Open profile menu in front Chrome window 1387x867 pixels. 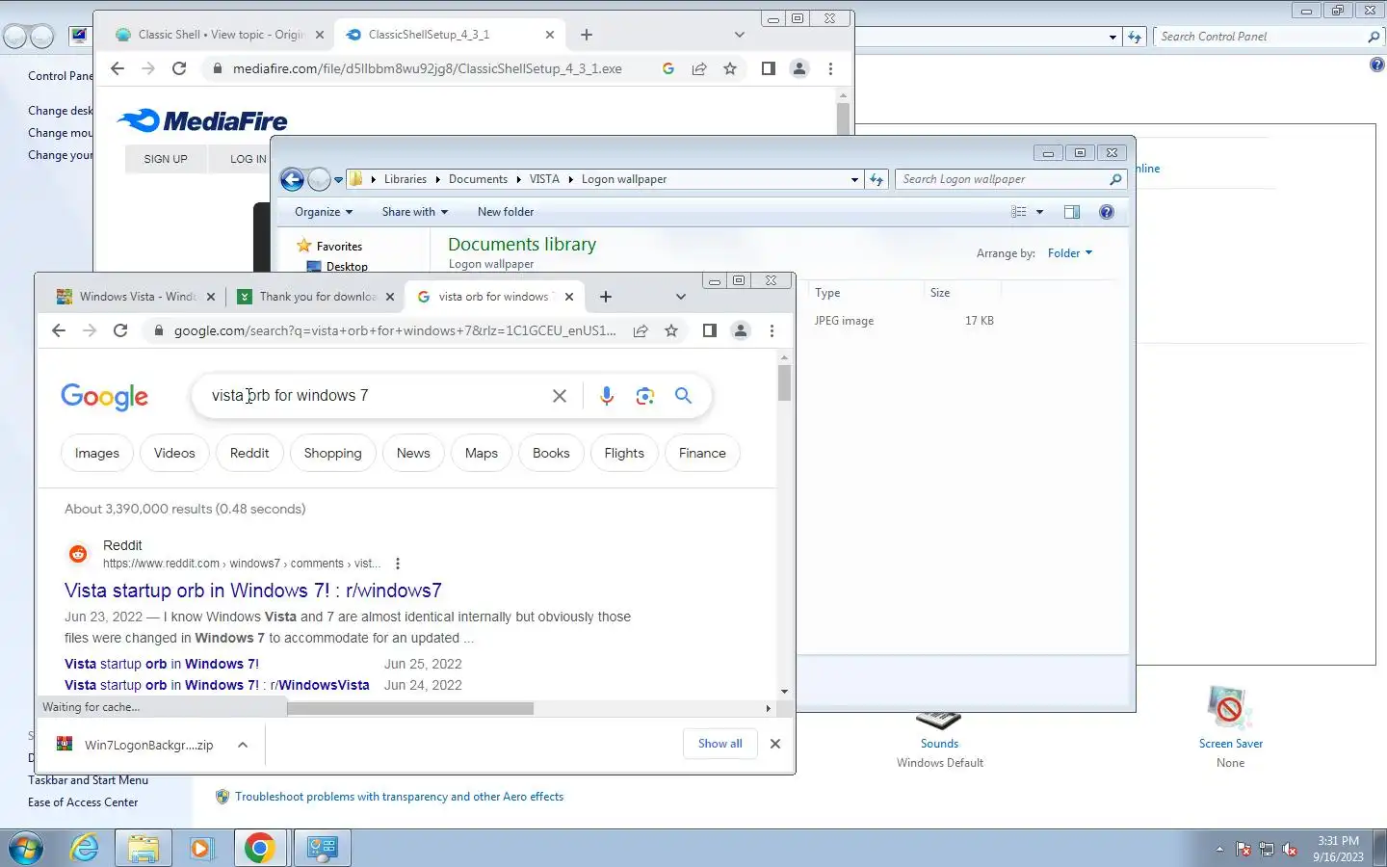coord(741,330)
